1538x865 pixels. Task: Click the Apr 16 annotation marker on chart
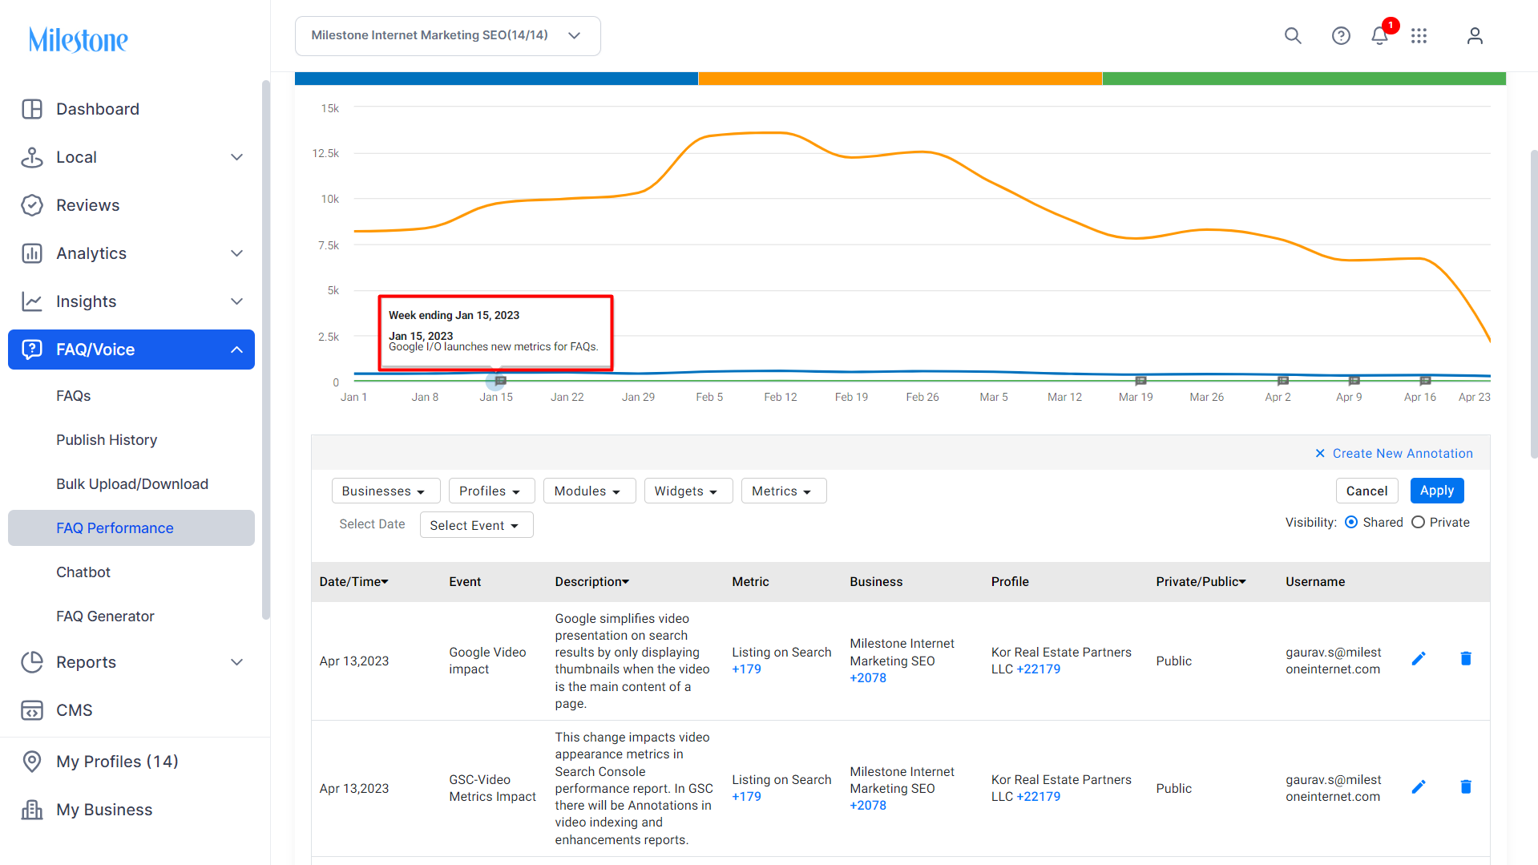(x=1425, y=381)
